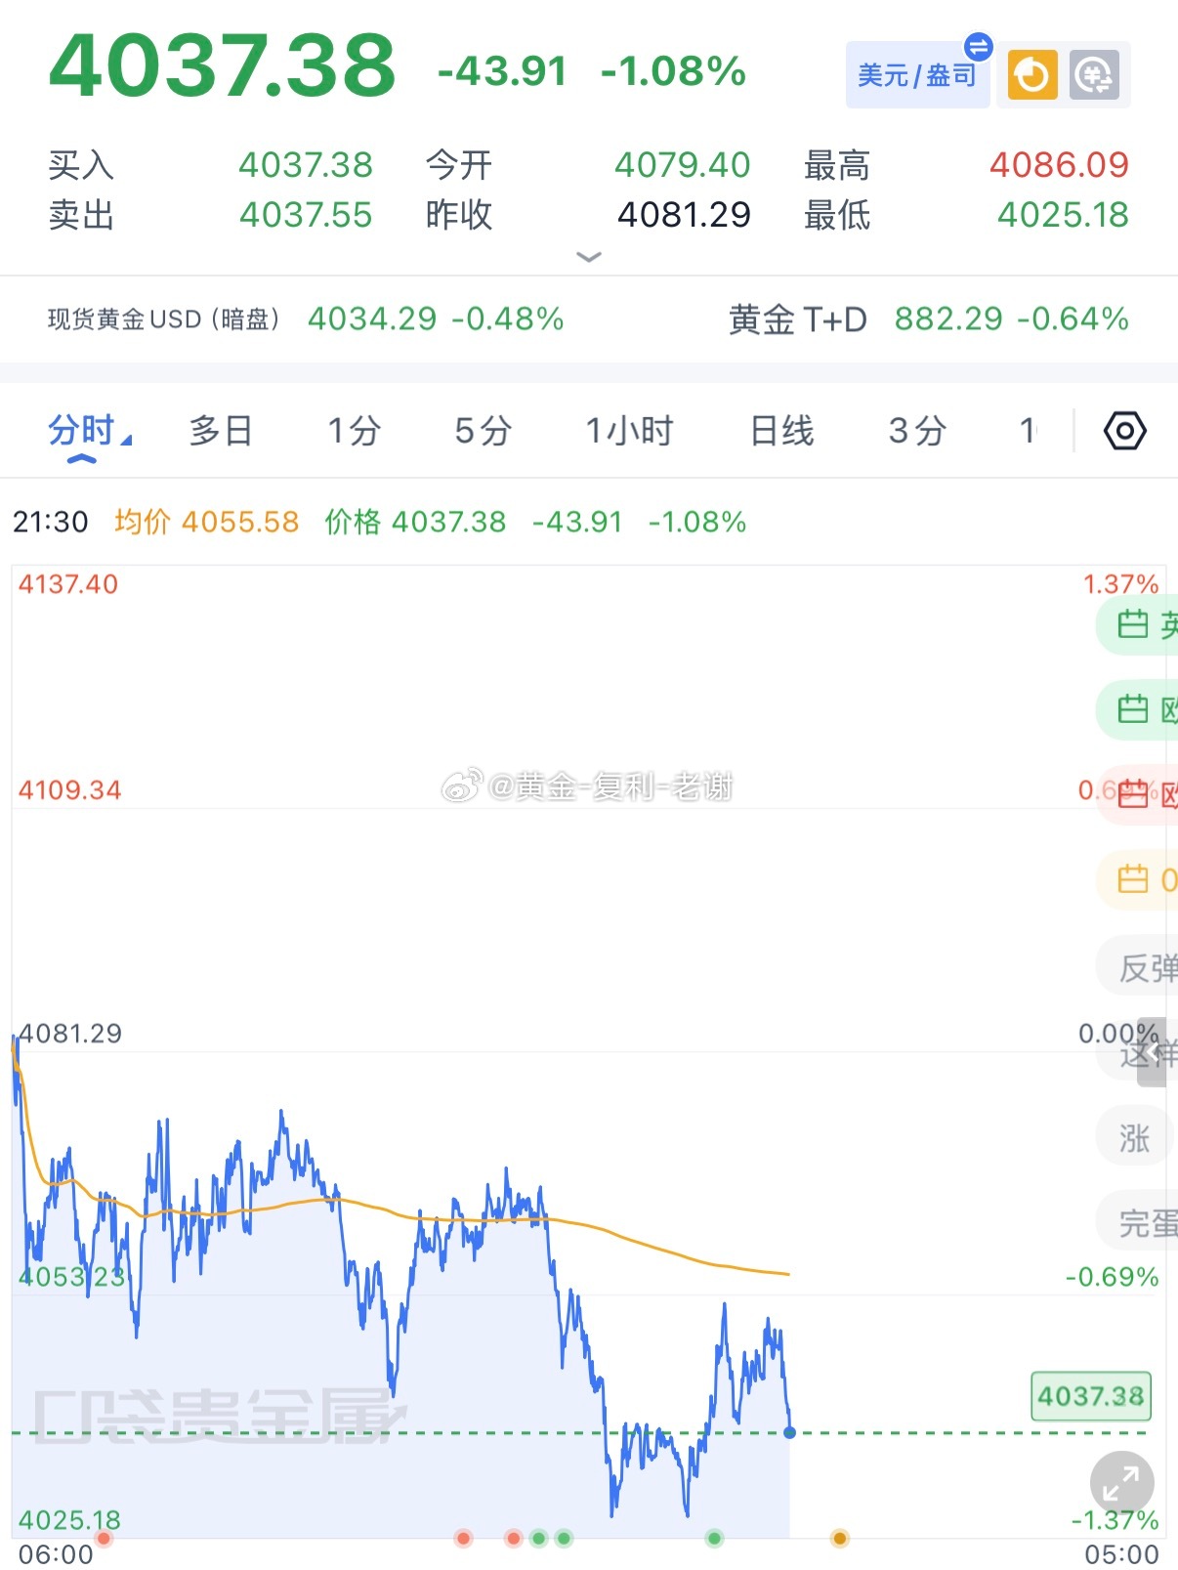Tap the large 4037.38 headline price

tap(223, 65)
